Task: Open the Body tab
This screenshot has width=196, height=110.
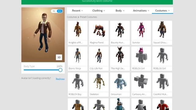Action: pos(120,11)
